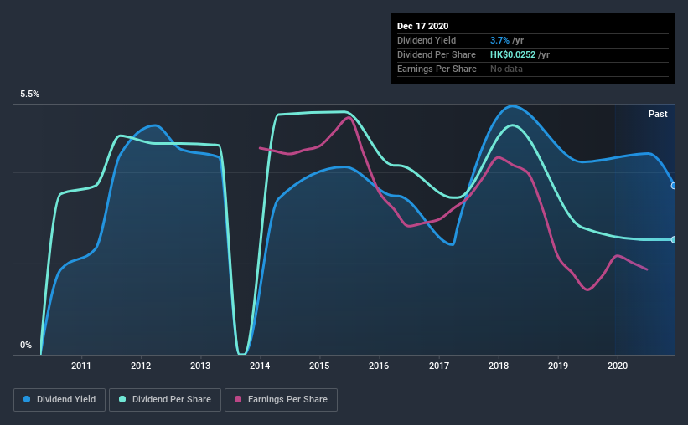Viewport: 688px width, 425px height.
Task: Click the 2015 x-axis label
Action: [319, 366]
